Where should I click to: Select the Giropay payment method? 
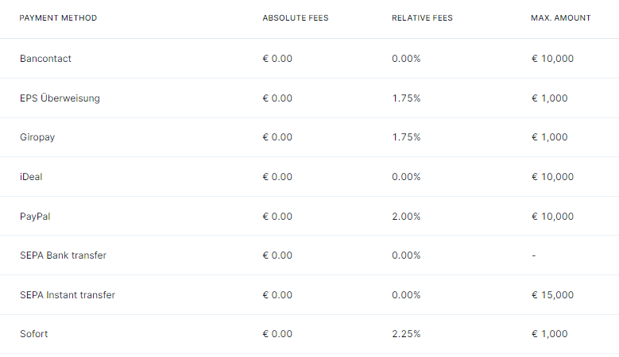310,137
